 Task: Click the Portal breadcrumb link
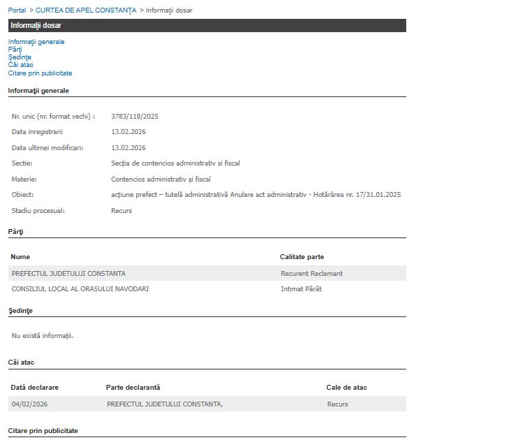[17, 10]
